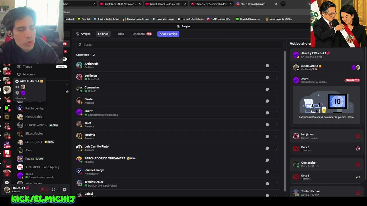Open chat with ka0z using message icon
The height and width of the screenshot is (206, 367).
point(267,125)
